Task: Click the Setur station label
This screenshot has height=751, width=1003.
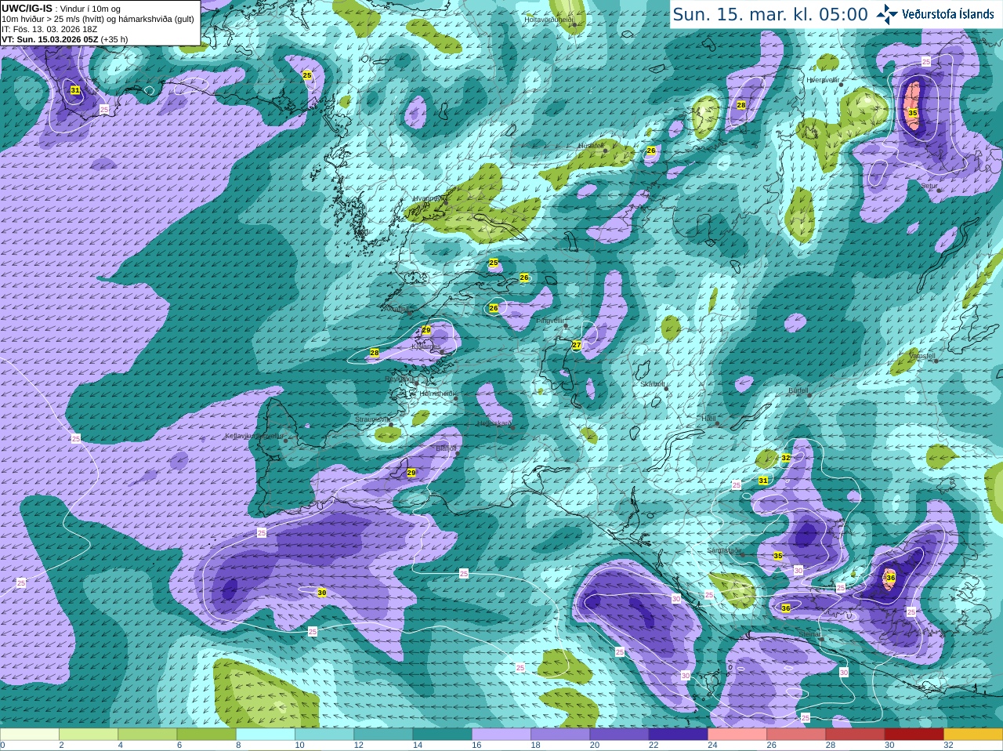Action: tap(929, 187)
